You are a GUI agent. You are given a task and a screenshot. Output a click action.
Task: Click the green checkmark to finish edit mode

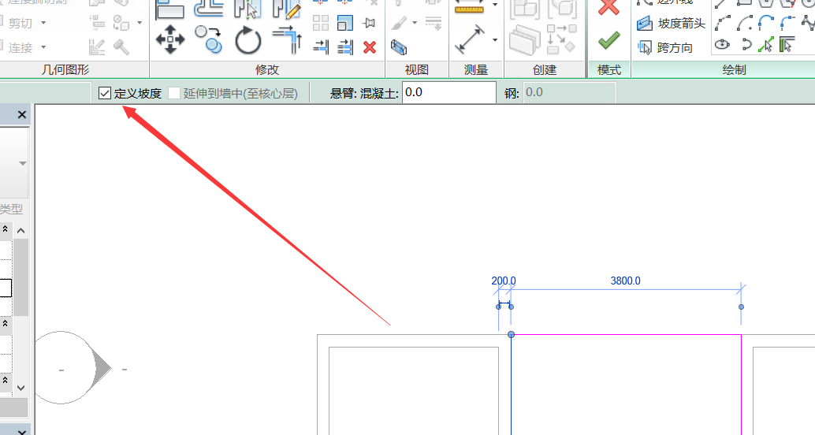point(608,40)
